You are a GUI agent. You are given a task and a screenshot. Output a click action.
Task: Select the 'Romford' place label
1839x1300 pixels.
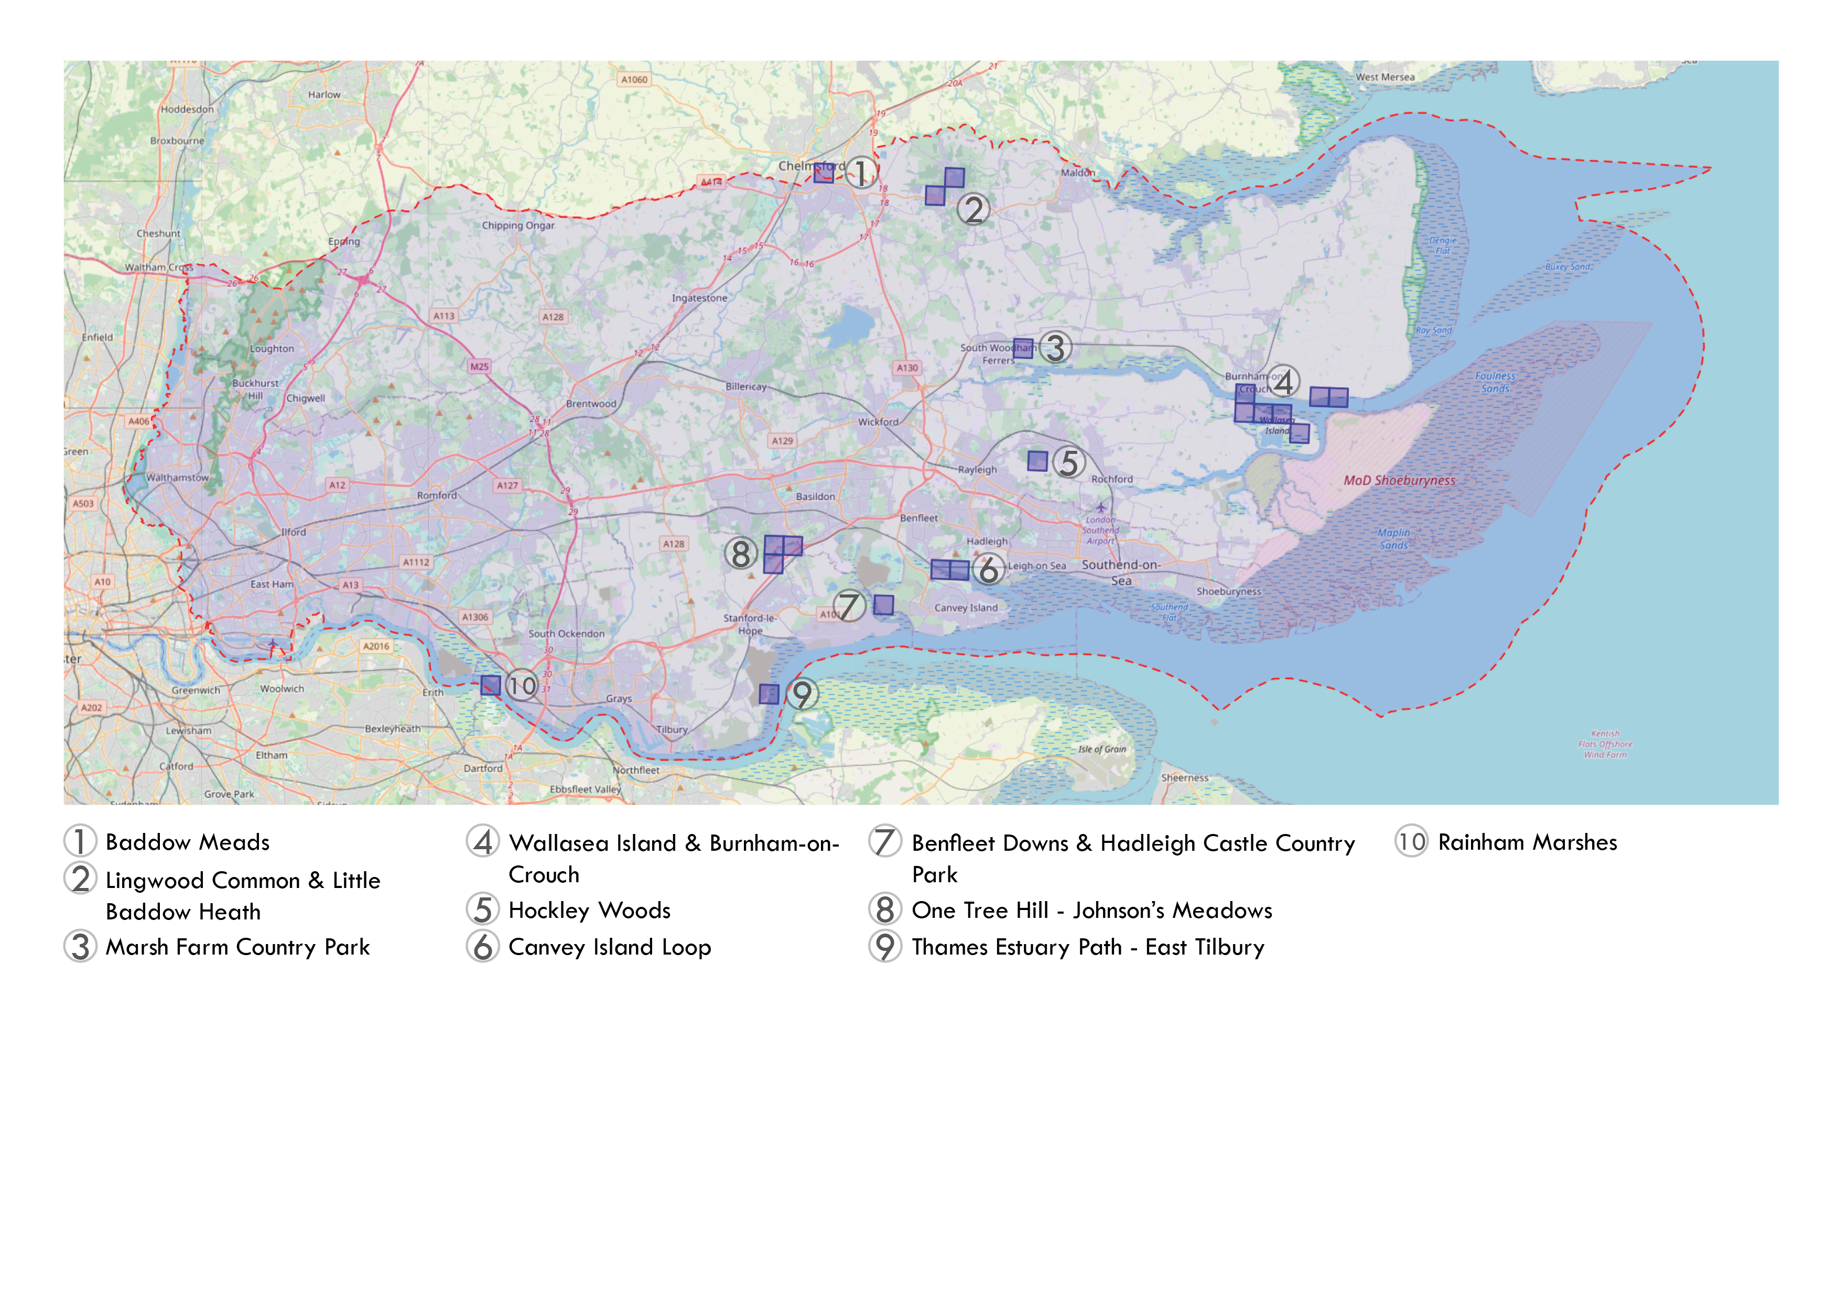coord(437,496)
